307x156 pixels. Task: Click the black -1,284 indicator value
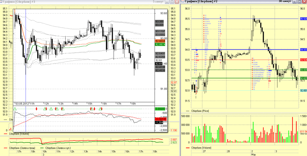(x=159, y=123)
